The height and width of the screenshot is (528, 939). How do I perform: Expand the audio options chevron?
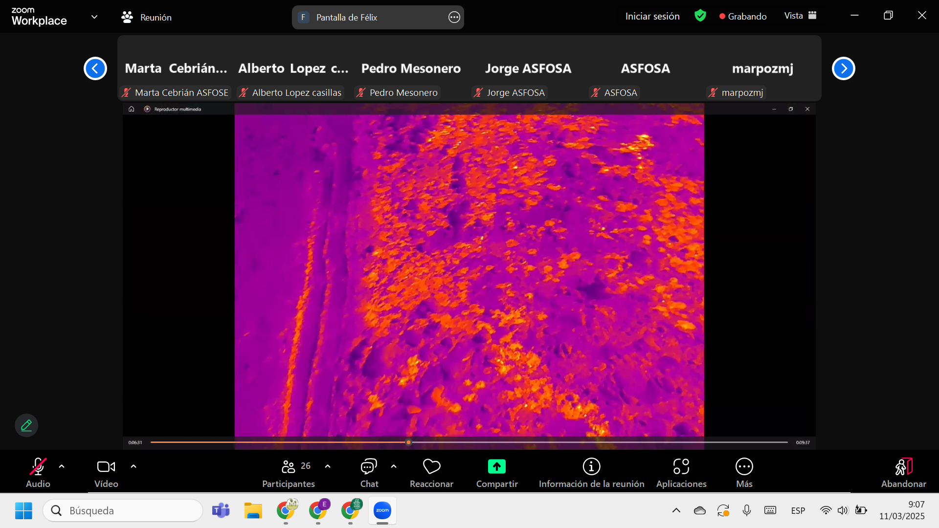click(x=62, y=466)
